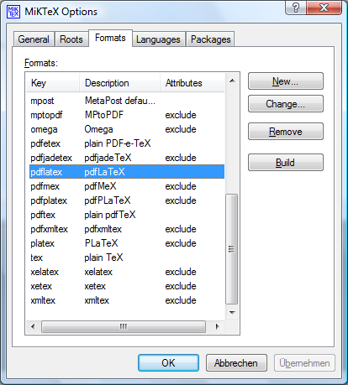Open the Packages tab
This screenshot has width=348, height=385.
click(x=211, y=39)
